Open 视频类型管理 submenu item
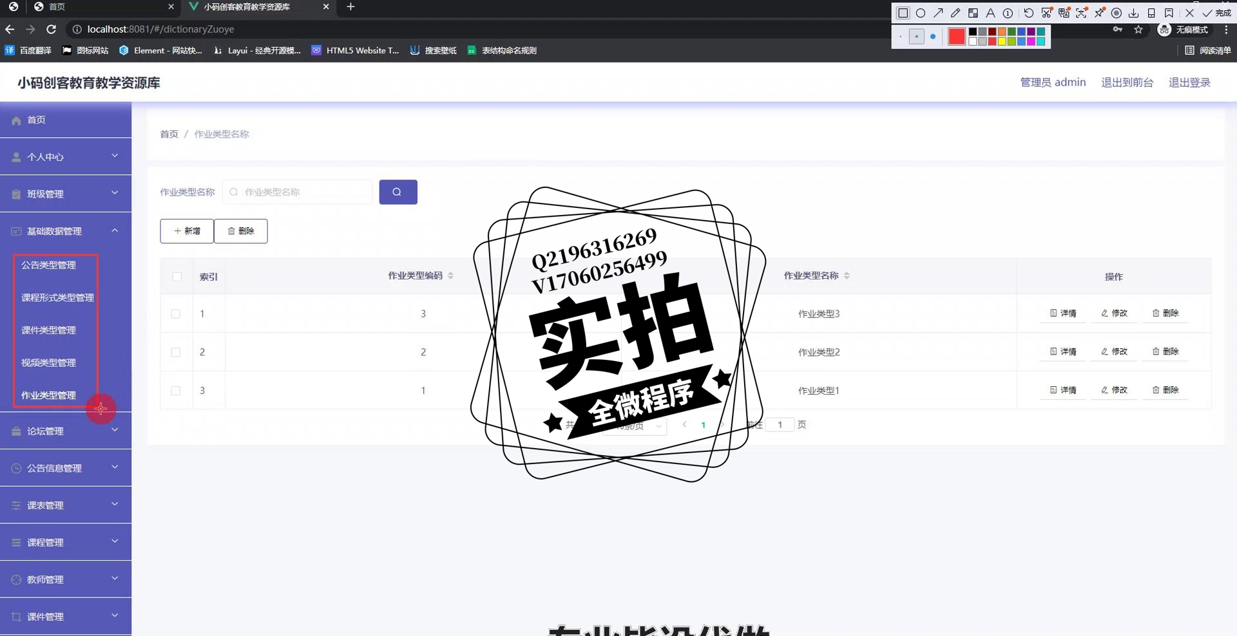1237x636 pixels. [x=48, y=363]
